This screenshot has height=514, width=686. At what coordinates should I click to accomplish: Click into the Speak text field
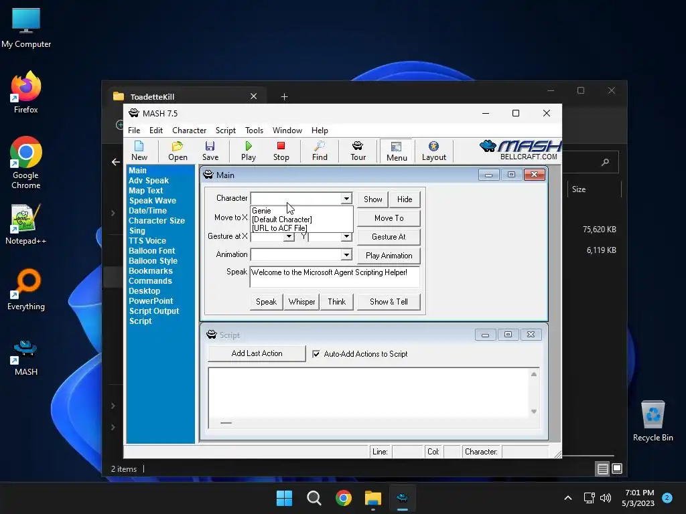click(x=334, y=277)
